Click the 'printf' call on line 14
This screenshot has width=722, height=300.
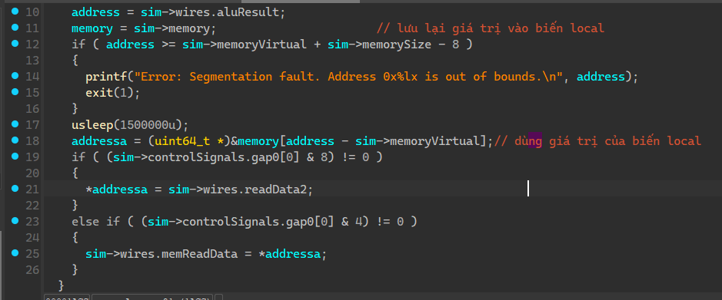(106, 77)
